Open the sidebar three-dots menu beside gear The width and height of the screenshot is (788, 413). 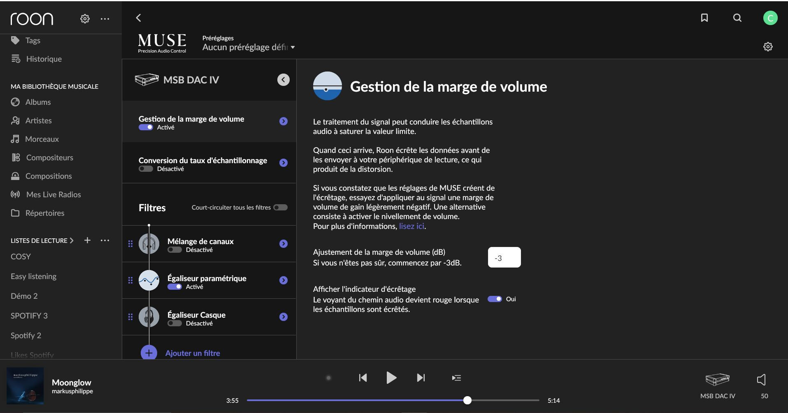[105, 18]
